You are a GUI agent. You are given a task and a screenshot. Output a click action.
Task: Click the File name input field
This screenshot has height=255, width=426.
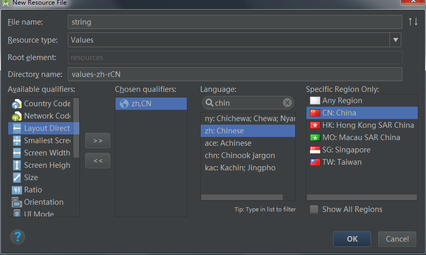pos(235,22)
